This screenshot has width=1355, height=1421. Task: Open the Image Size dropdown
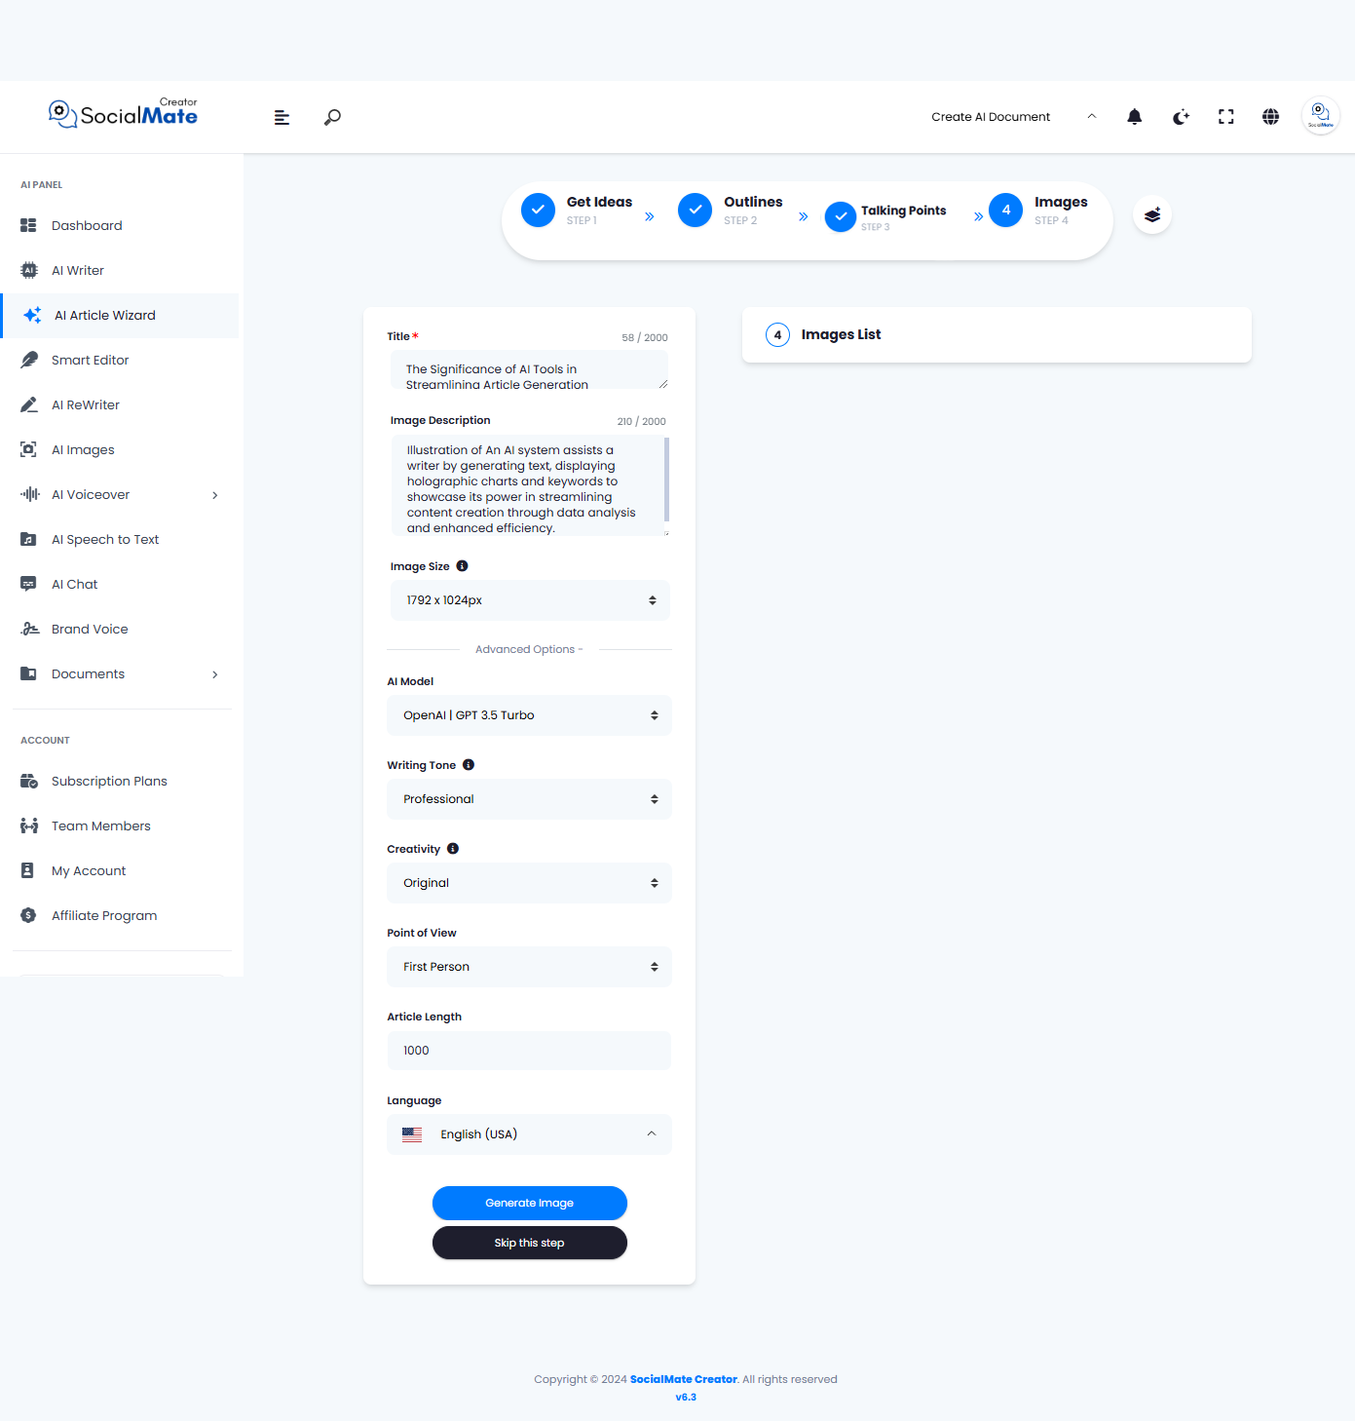(530, 600)
